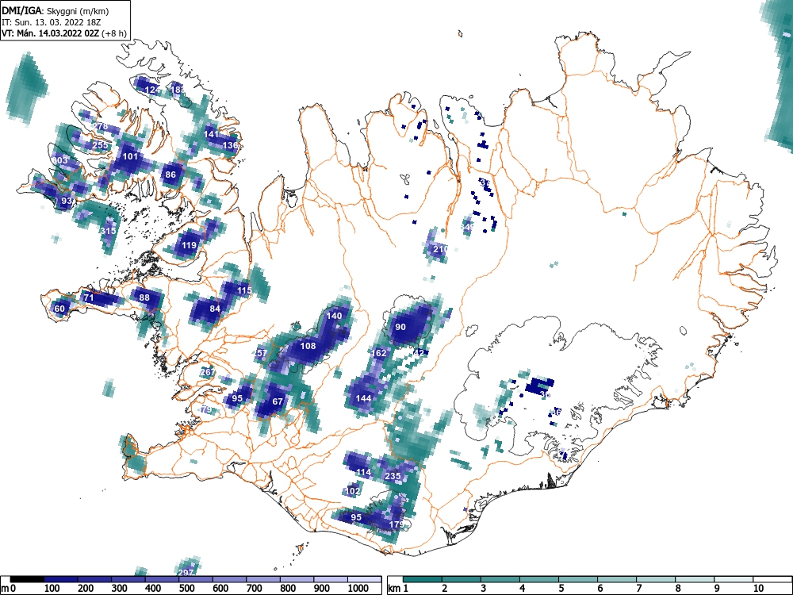Click the '210' visibility value in the north
793x595 pixels.
click(x=440, y=249)
